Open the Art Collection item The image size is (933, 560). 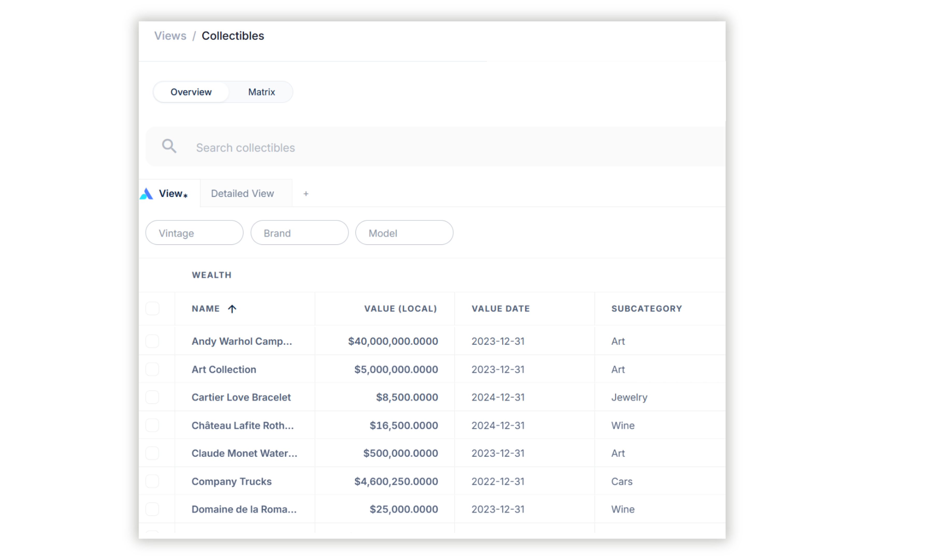tap(224, 369)
